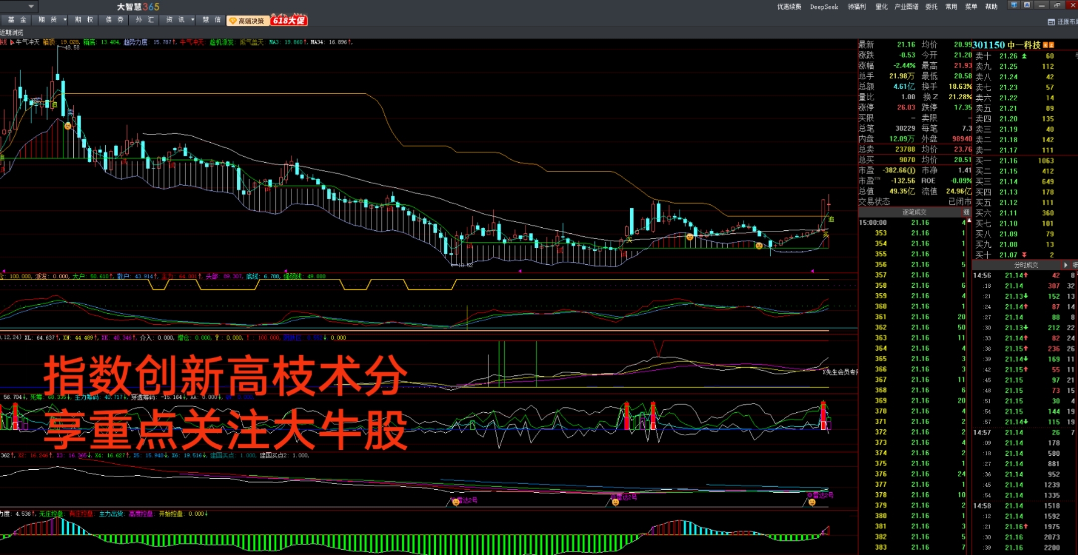This screenshot has width=1078, height=555.
Task: Expand the 期货 dropdown arrow
Action: click(x=65, y=20)
